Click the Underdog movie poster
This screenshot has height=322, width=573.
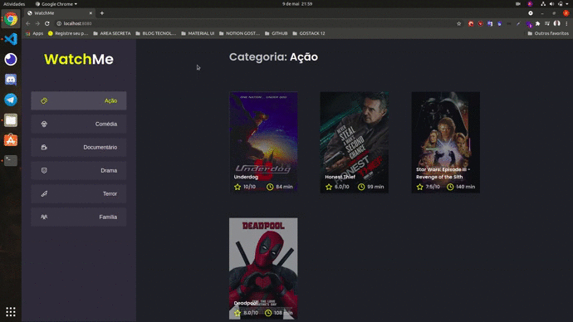pos(263,142)
